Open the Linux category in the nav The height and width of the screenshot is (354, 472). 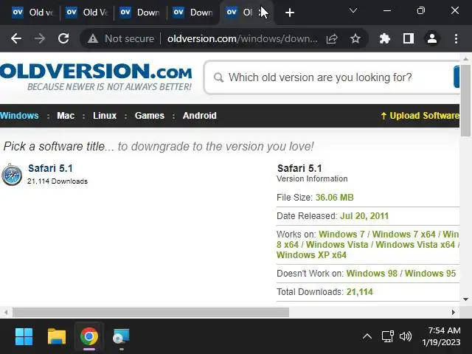[x=105, y=116]
